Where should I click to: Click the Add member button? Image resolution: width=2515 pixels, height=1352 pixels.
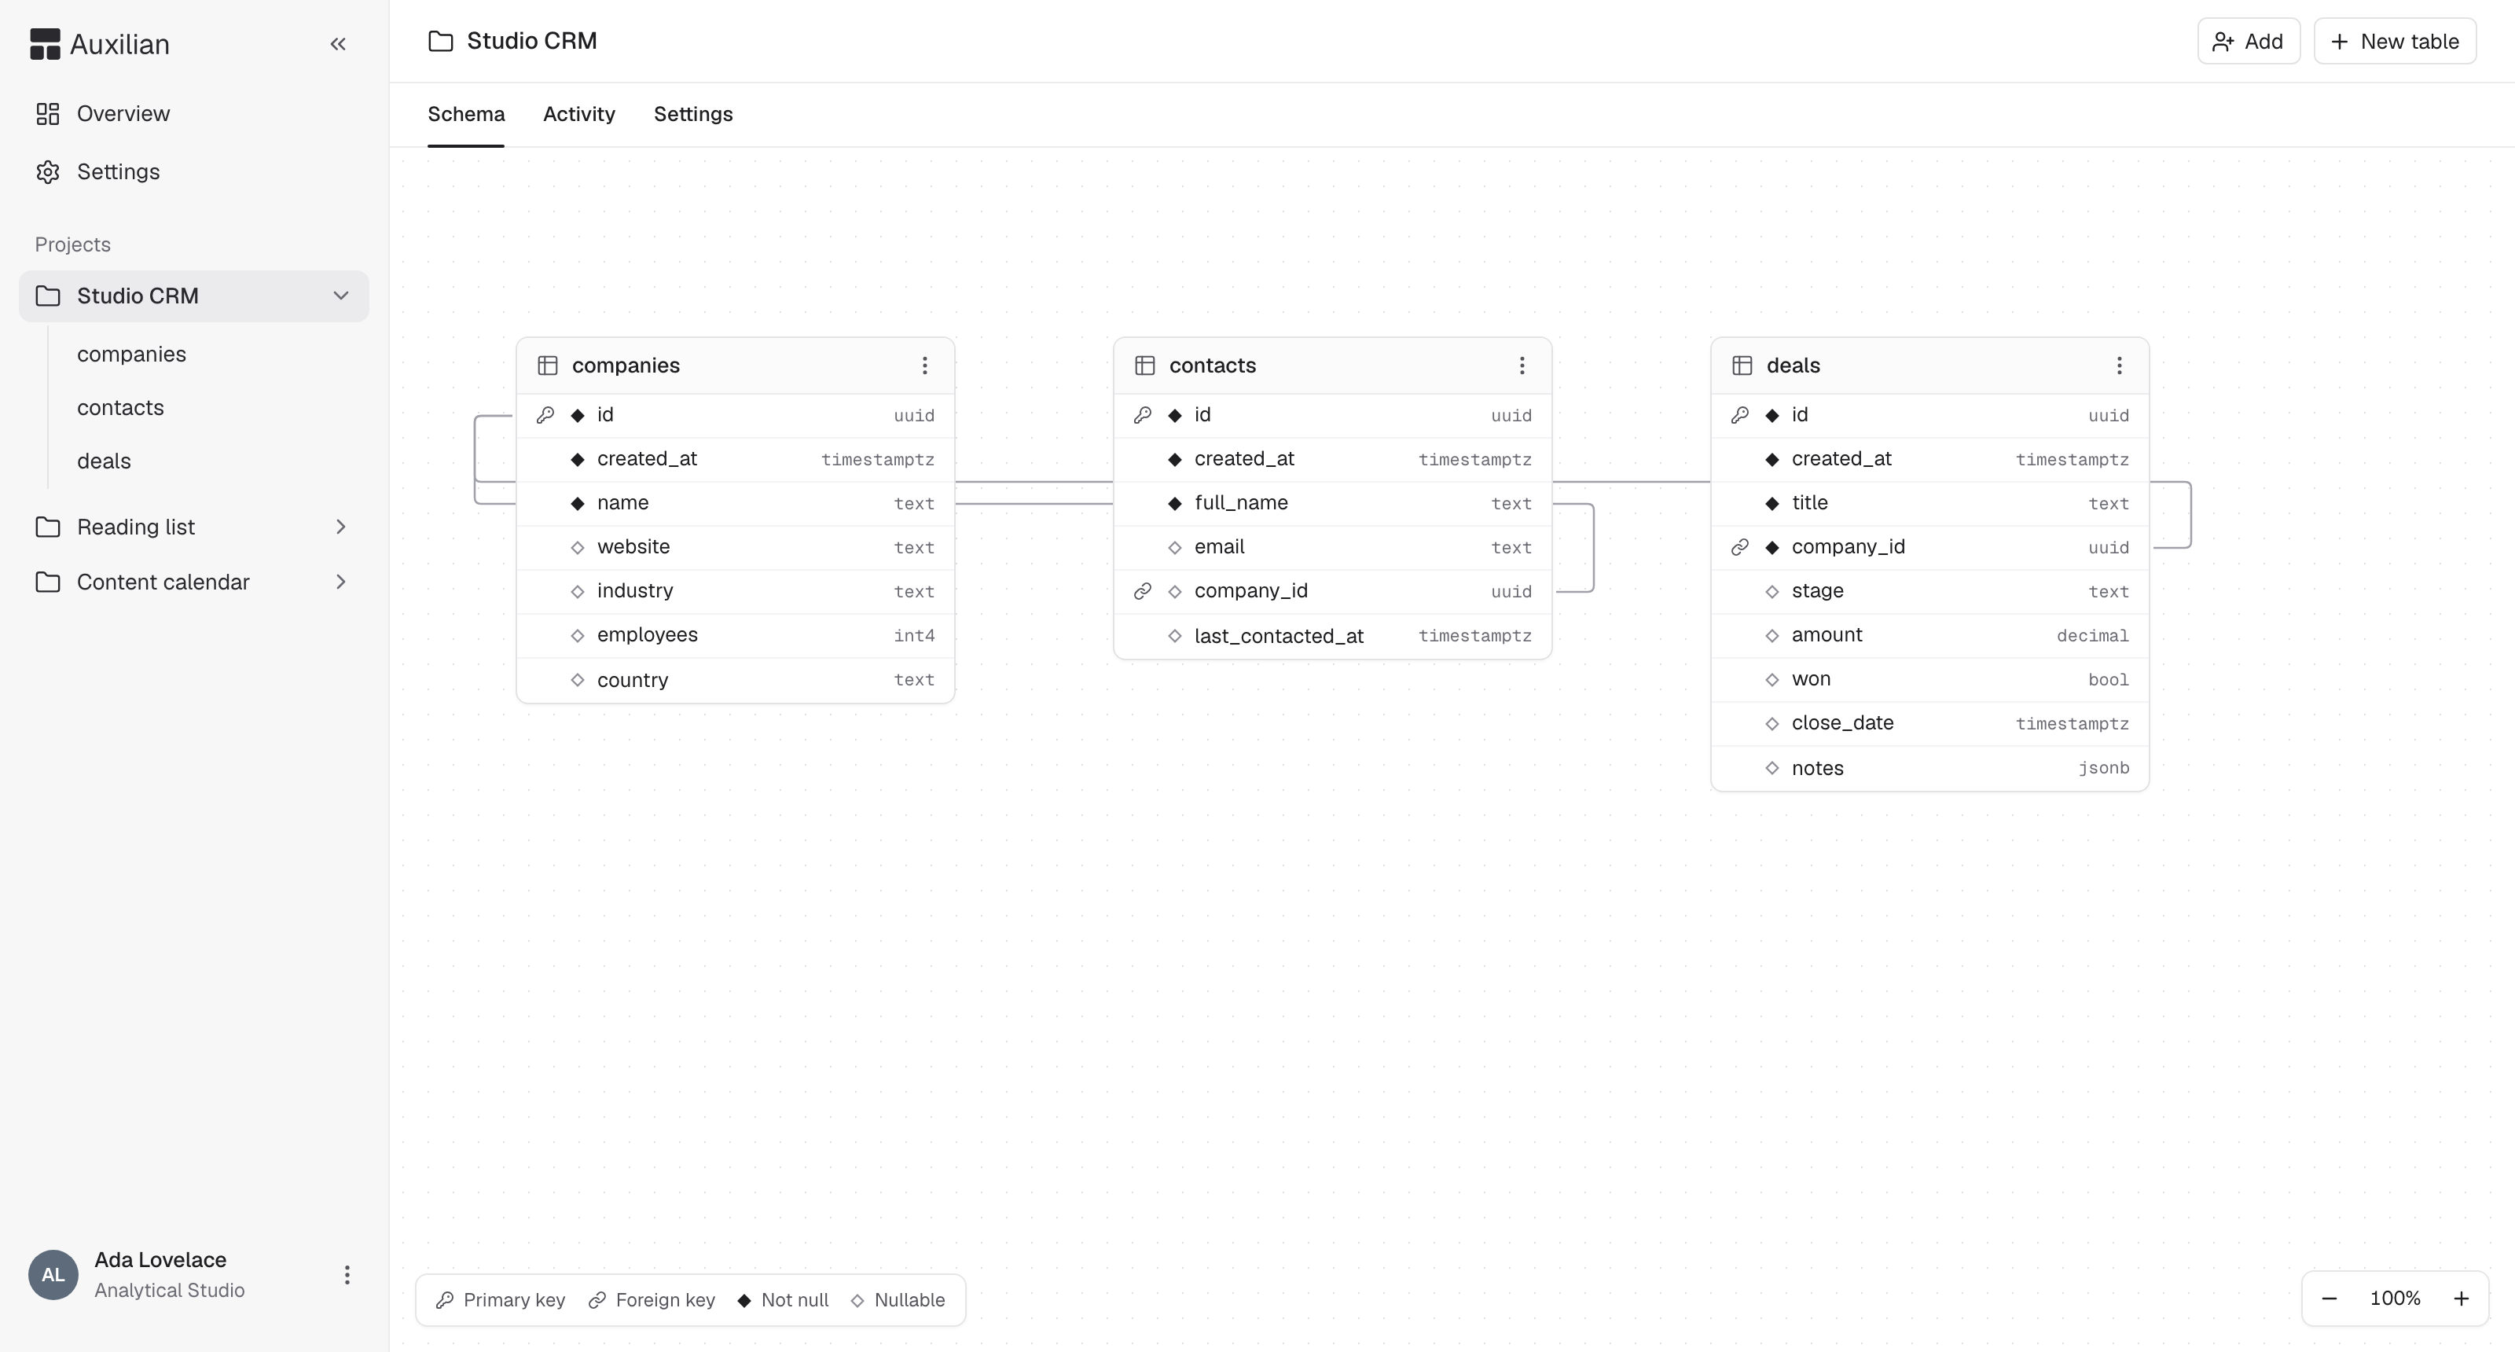pos(2248,41)
